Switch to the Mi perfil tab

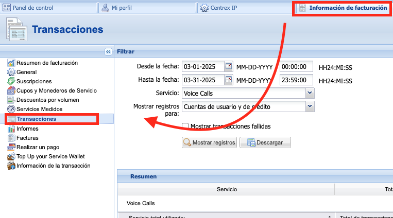(x=147, y=8)
